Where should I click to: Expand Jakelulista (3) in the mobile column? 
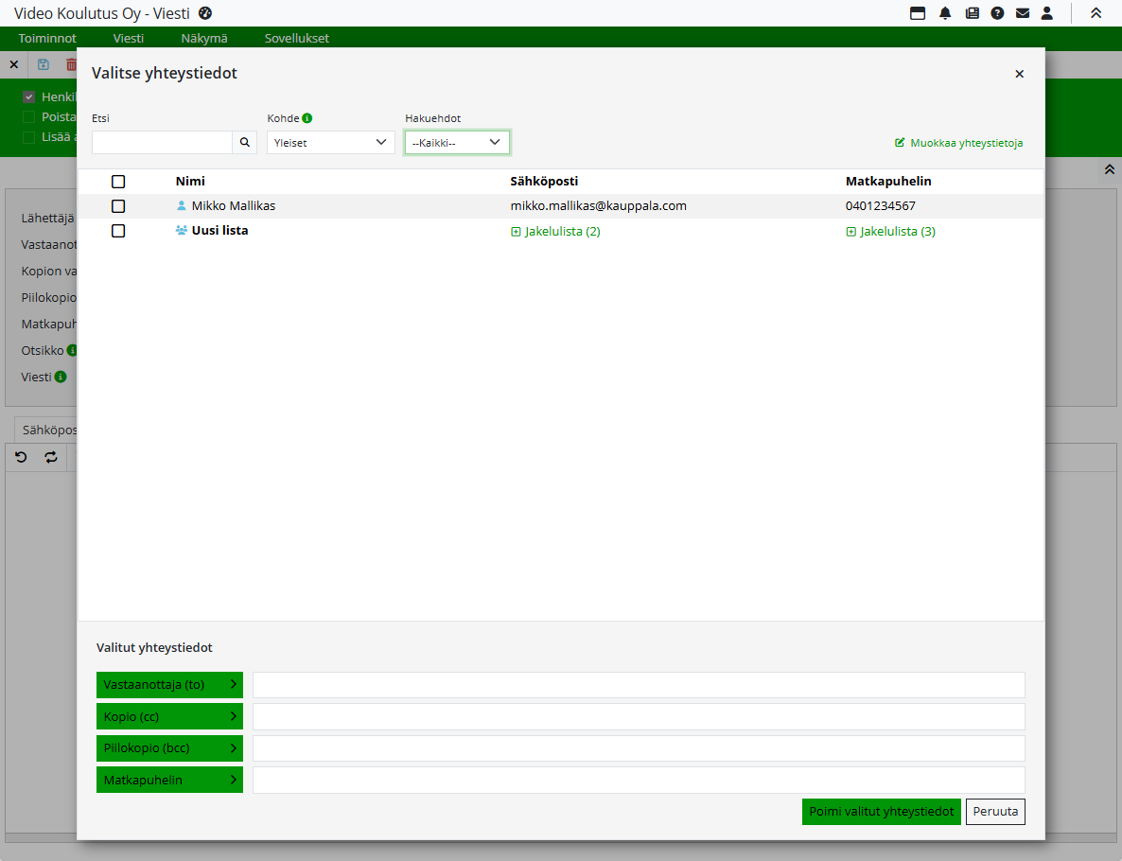891,232
